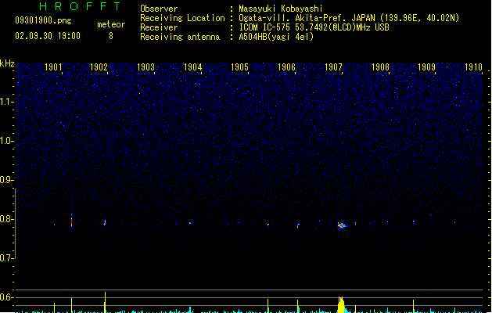Click the 1903 time marker
Viewport: 492px width, 313px height.
coord(146,67)
